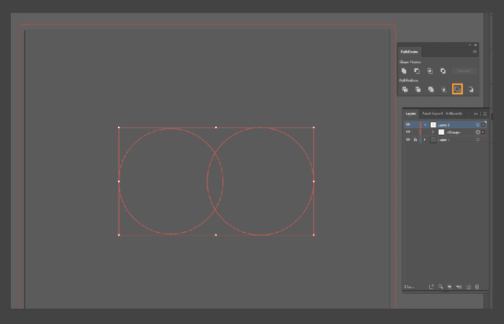
Task: Toggle lock column for Layer 2
Action: tap(415, 125)
